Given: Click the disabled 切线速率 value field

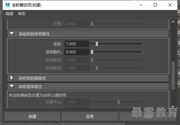Looking at the screenshot, I should tap(77, 60).
